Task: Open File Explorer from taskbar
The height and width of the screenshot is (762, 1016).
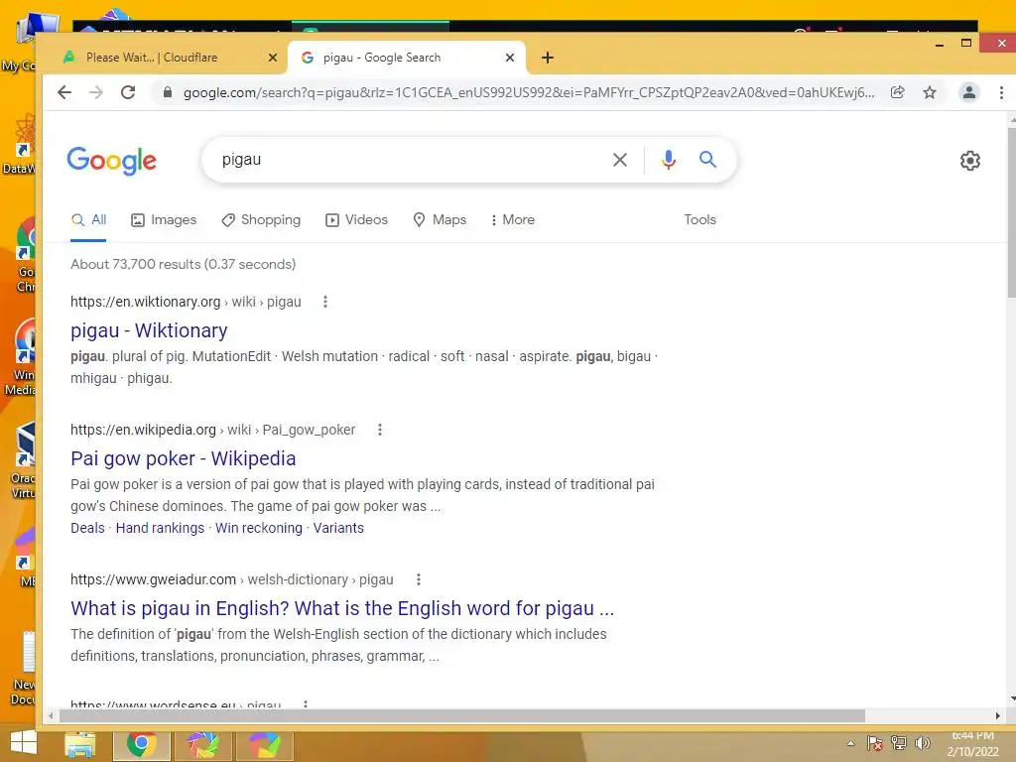Action: [80, 745]
